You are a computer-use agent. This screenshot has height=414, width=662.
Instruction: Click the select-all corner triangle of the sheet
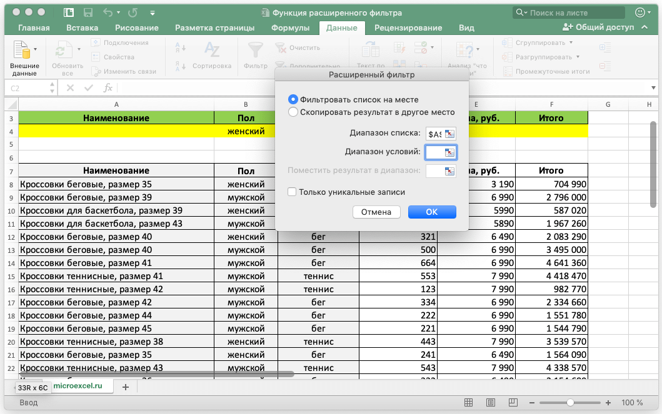13,104
